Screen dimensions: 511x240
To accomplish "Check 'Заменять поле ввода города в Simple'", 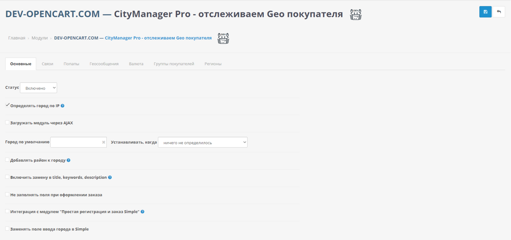I will click(x=7, y=229).
